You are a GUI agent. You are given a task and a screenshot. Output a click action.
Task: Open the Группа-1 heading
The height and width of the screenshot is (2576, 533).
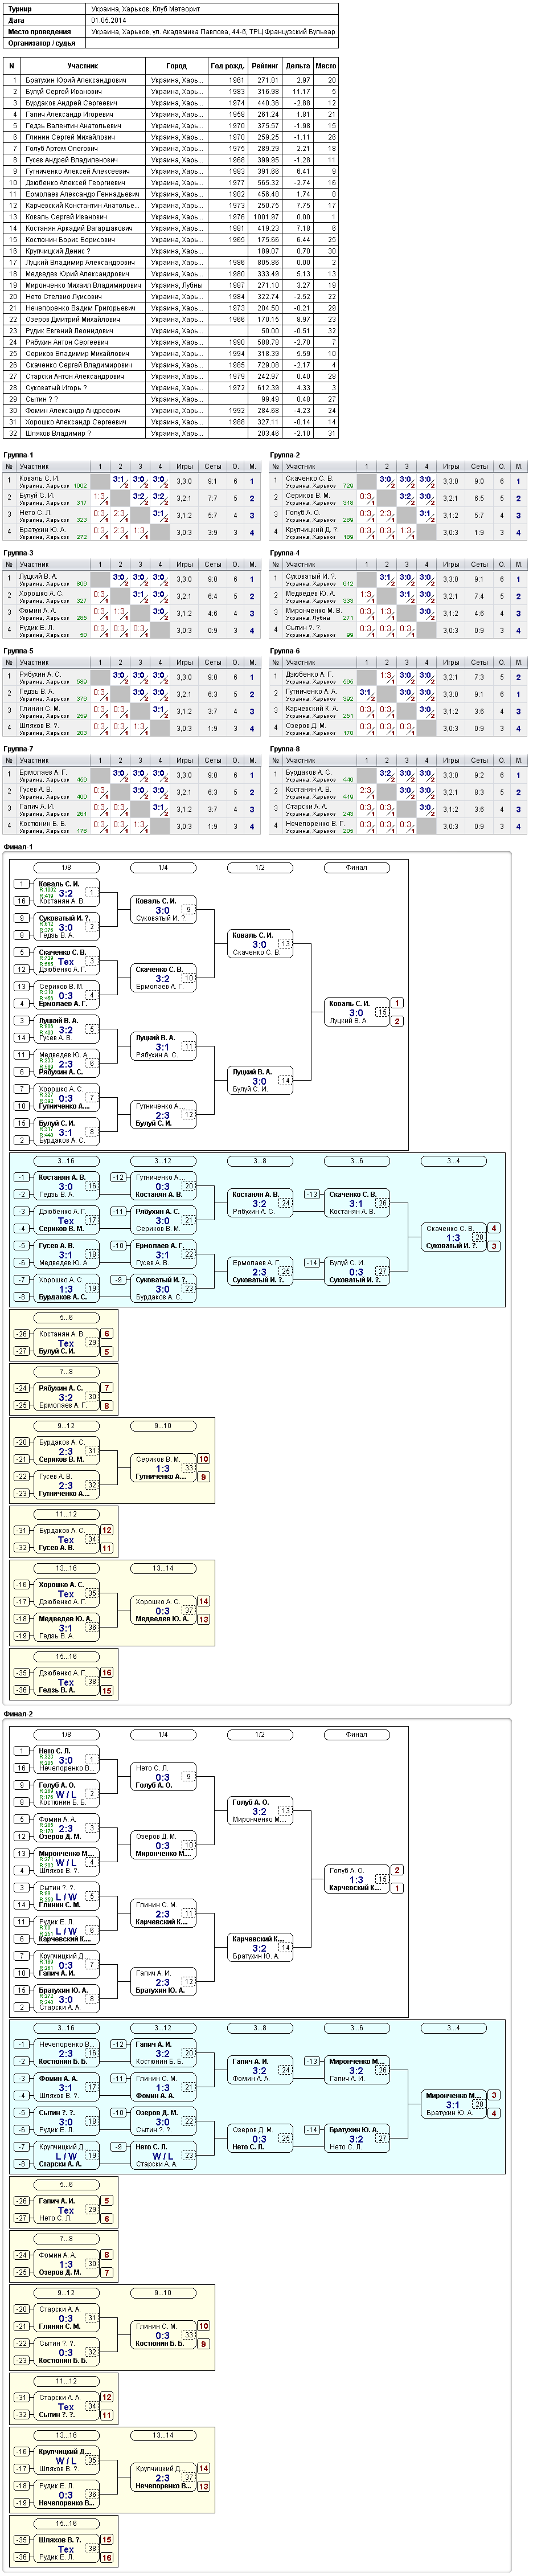19,455
